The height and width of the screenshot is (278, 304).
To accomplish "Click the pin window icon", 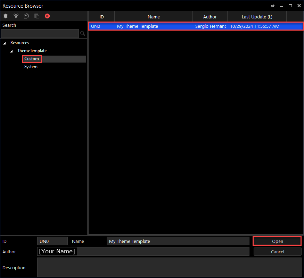I will [x=273, y=6].
